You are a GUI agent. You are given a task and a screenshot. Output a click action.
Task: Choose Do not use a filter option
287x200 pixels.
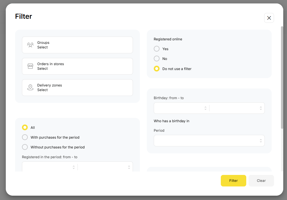(157, 69)
